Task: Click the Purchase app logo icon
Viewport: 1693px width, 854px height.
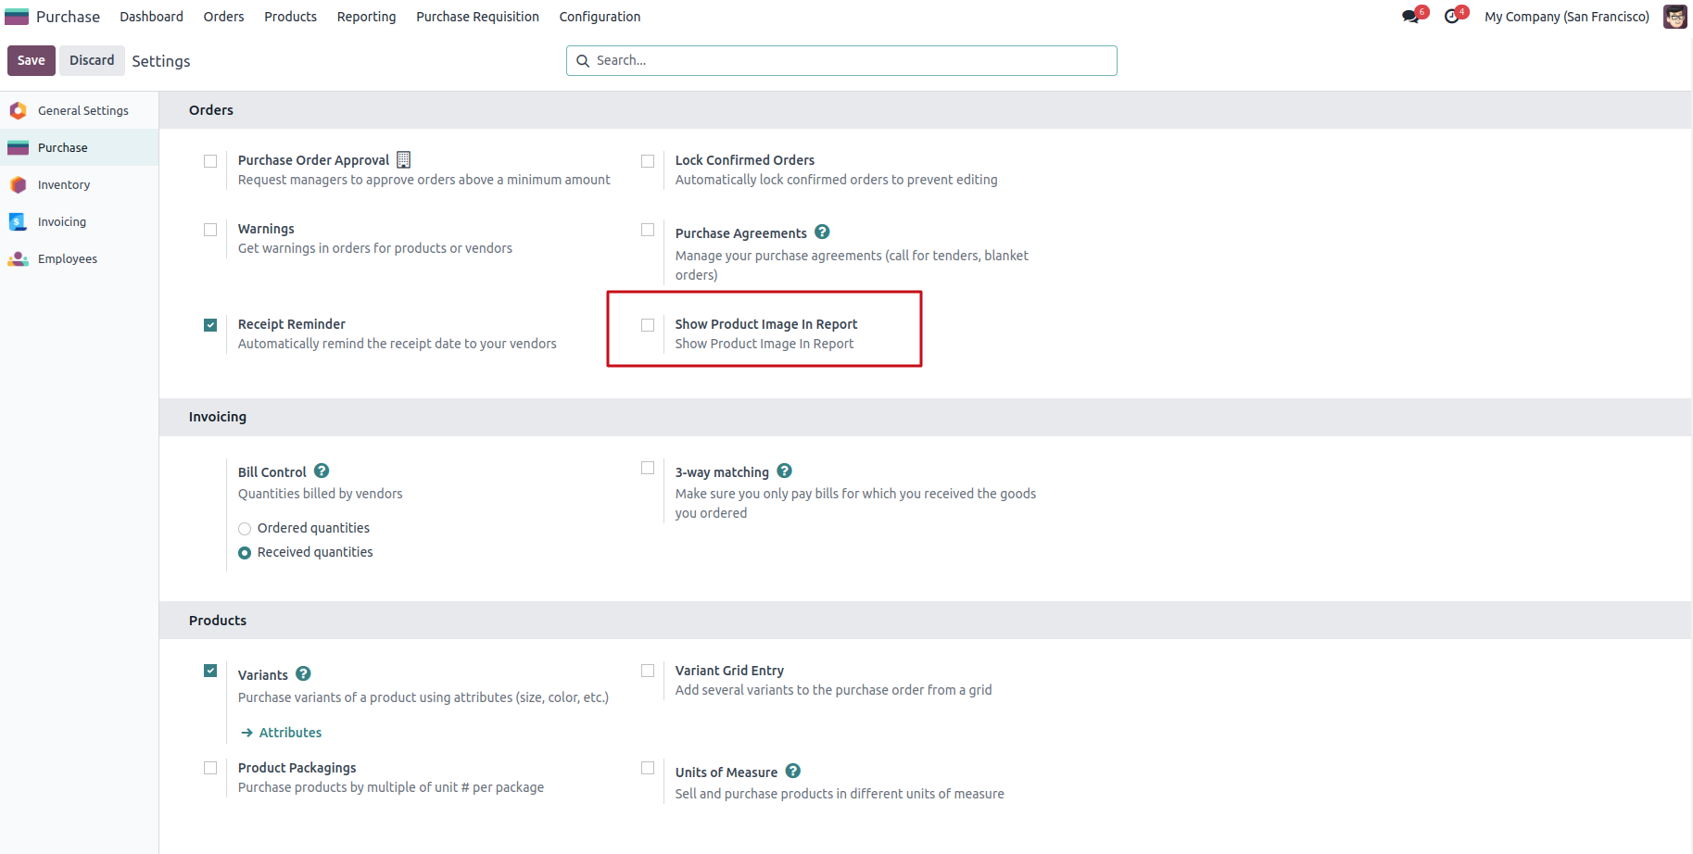Action: tap(17, 17)
